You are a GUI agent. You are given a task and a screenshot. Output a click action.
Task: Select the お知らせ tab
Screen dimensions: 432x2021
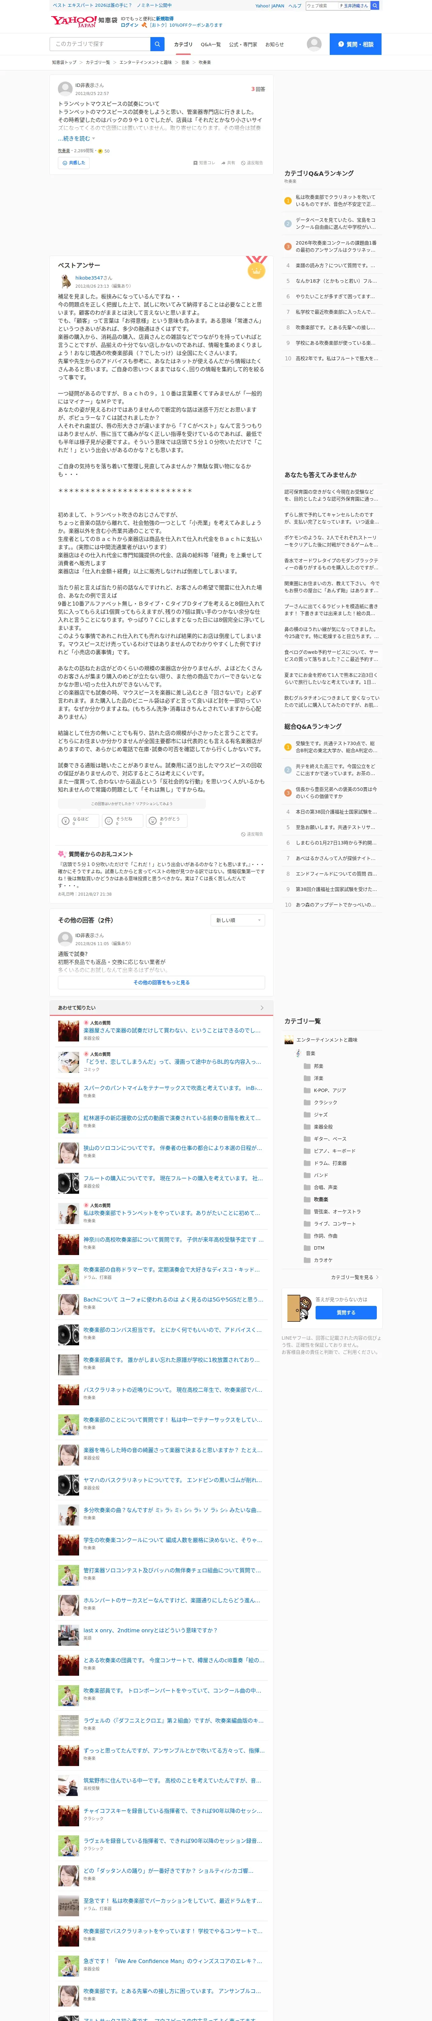[275, 45]
